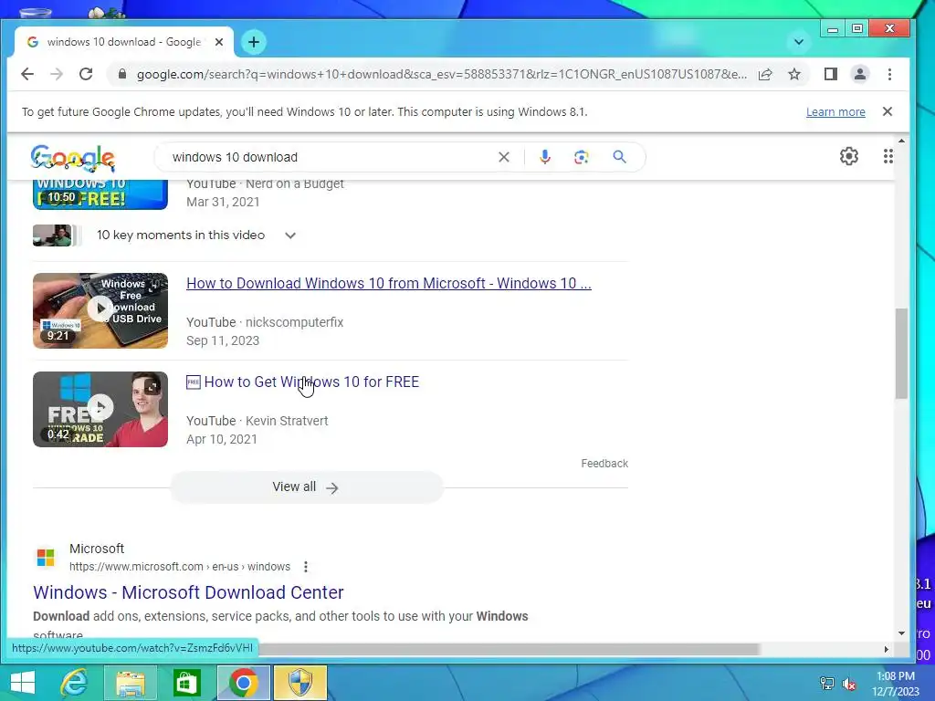Open the Chrome profile avatar menu

[x=860, y=74]
